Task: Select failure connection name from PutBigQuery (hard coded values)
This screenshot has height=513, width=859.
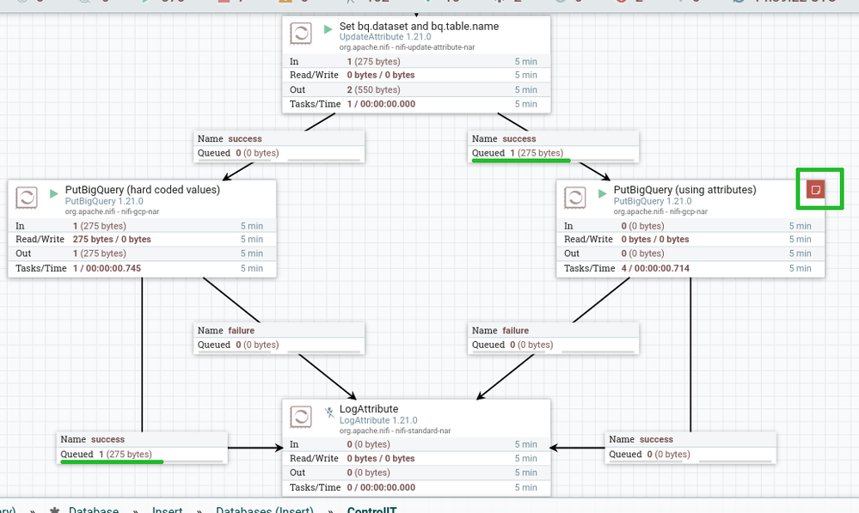Action: point(242,331)
